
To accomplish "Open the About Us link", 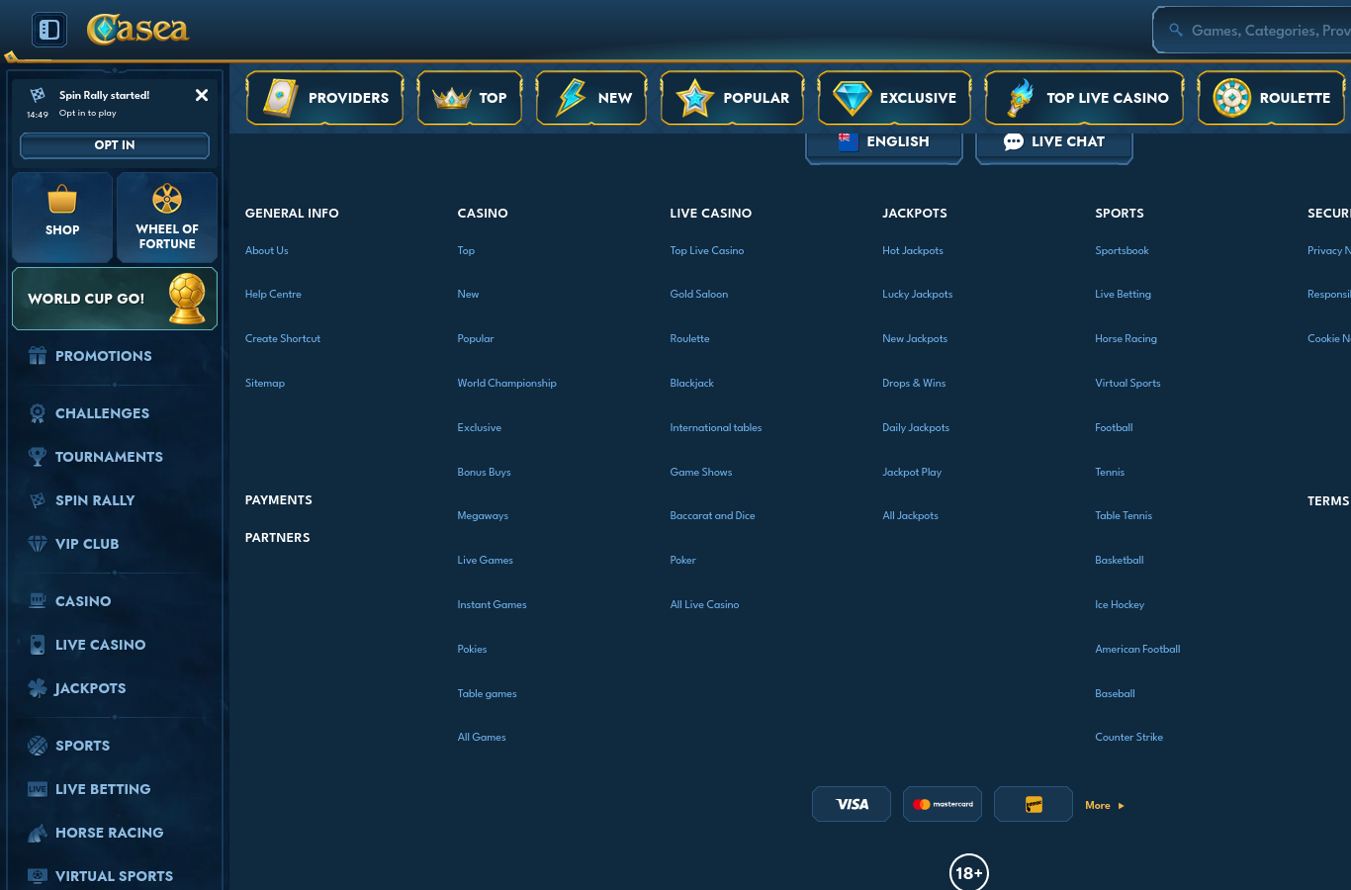I will pos(267,251).
